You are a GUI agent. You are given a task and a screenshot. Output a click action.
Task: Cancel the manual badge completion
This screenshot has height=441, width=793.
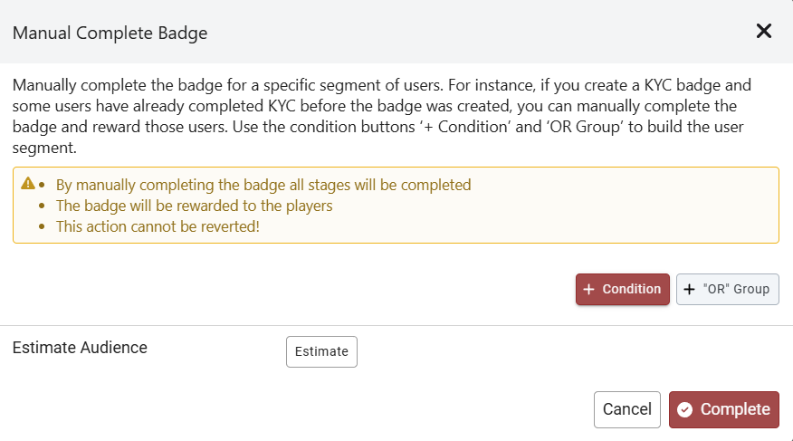627,409
